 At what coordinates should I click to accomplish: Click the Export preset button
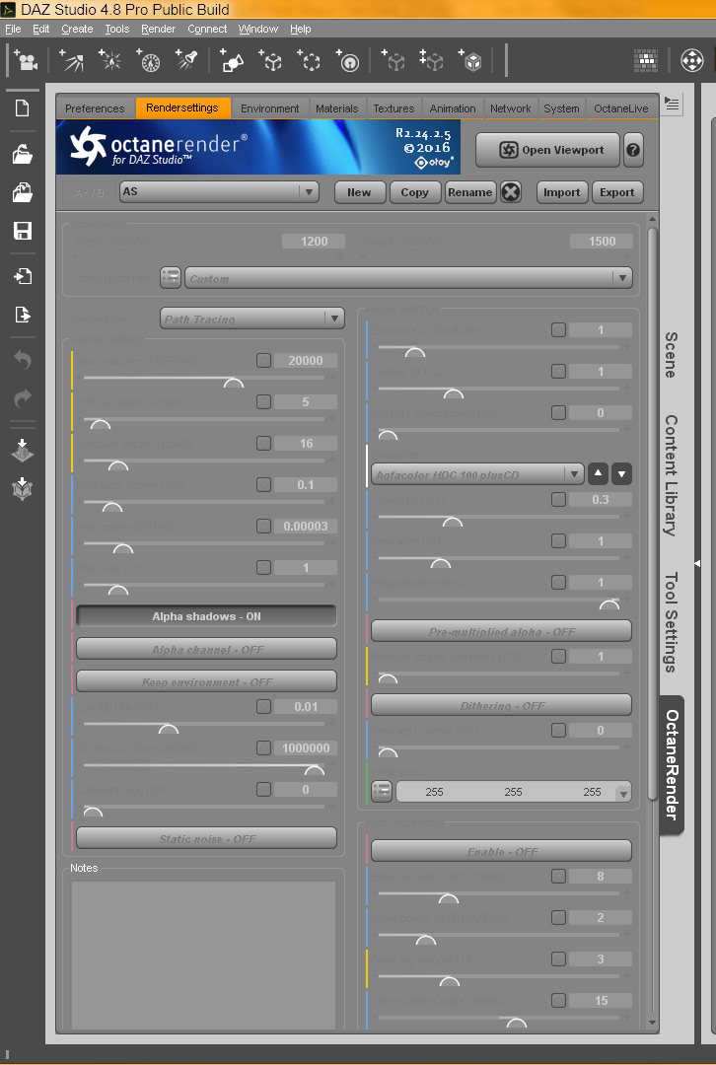tap(616, 192)
